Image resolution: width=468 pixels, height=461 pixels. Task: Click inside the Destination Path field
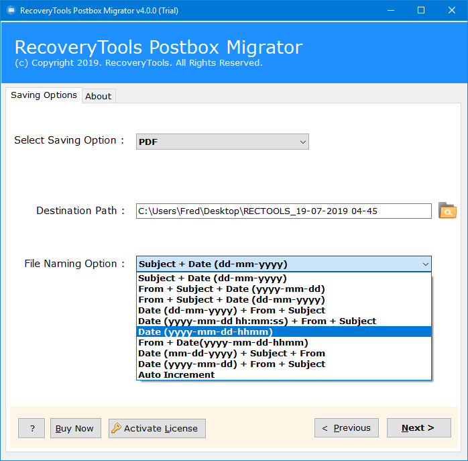(284, 211)
